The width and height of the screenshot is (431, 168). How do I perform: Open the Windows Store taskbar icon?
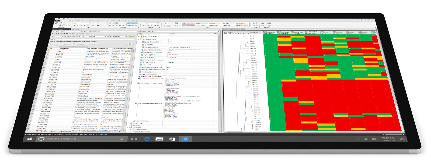[172, 139]
